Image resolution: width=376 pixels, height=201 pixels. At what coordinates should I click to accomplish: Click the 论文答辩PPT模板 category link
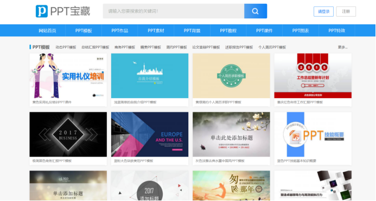pyautogui.click(x=206, y=47)
